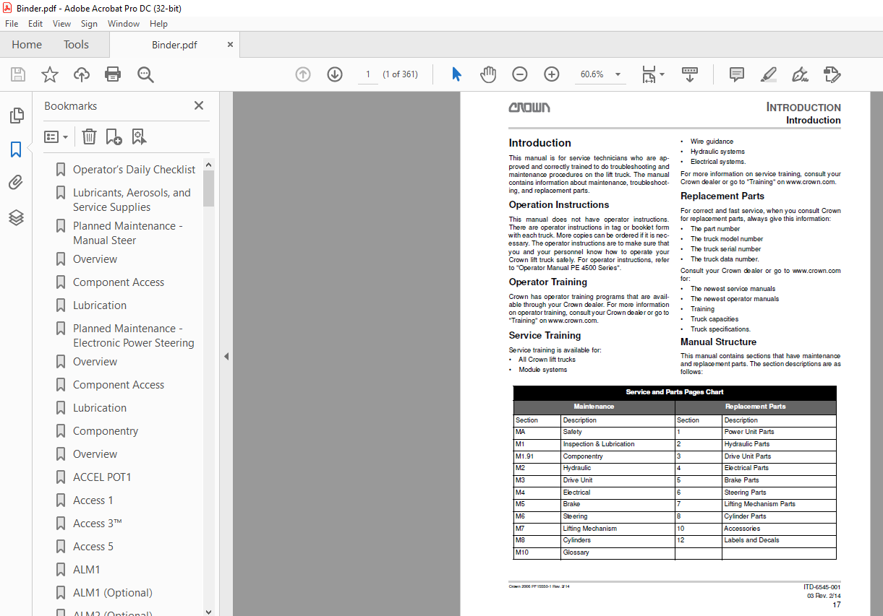Image resolution: width=883 pixels, height=616 pixels.
Task: Open Operator's Daily Checklist bookmark
Action: tap(134, 170)
